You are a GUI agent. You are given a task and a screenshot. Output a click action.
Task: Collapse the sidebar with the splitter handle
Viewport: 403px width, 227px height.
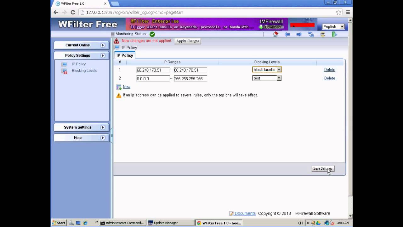(111, 136)
